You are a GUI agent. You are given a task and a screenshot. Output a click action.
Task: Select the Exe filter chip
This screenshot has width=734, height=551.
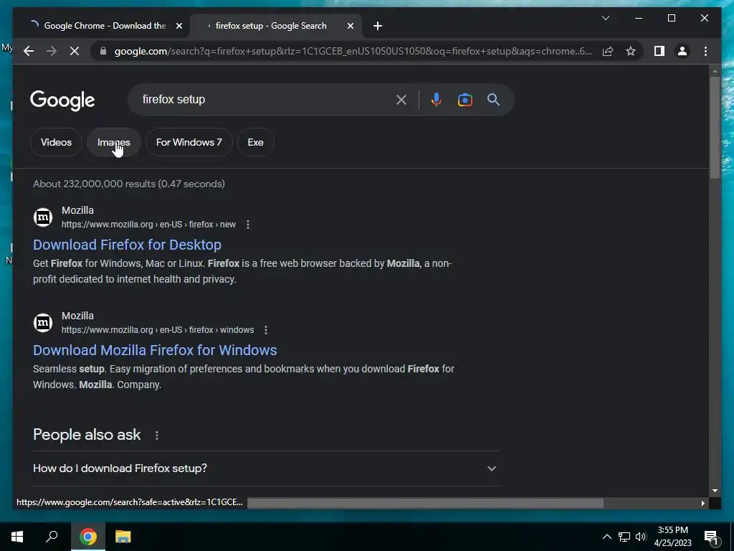click(x=256, y=142)
